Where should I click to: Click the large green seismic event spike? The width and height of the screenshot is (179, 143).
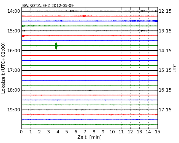(x=56, y=45)
